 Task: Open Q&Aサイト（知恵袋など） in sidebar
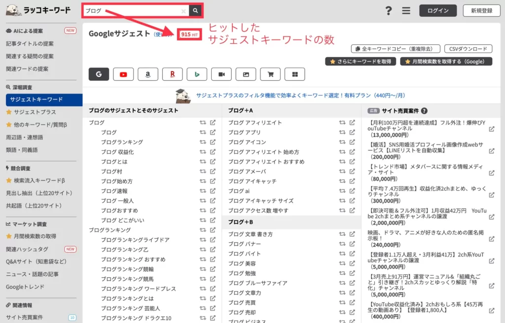point(36,261)
